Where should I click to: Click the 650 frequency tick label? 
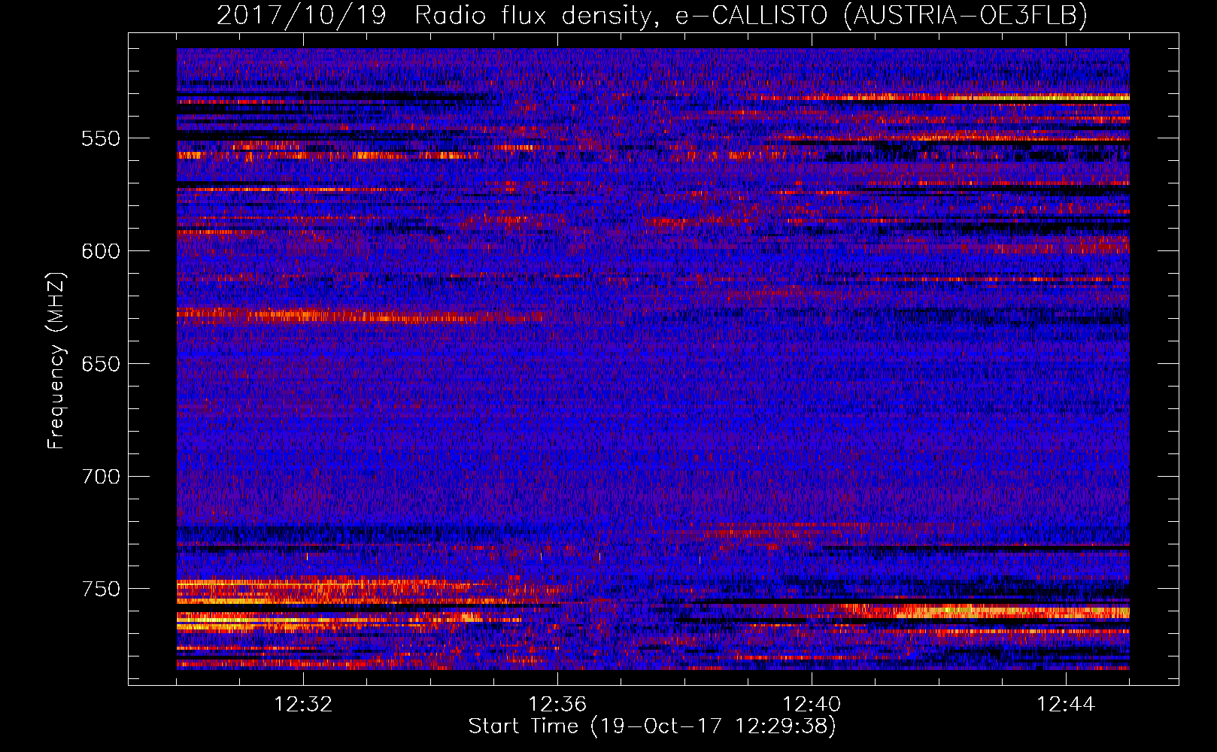tap(101, 364)
